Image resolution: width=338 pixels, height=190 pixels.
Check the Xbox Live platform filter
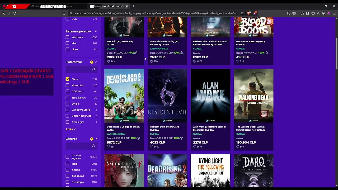tap(67, 85)
